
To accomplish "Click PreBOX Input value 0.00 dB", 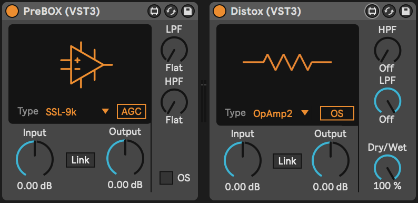I will coord(35,186).
